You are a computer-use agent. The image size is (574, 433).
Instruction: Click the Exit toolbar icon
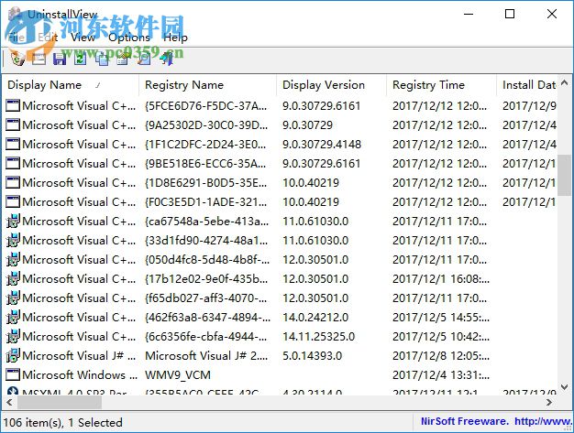pos(167,59)
